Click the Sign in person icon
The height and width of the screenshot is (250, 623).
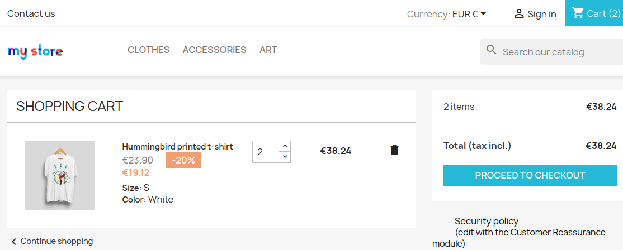(519, 14)
